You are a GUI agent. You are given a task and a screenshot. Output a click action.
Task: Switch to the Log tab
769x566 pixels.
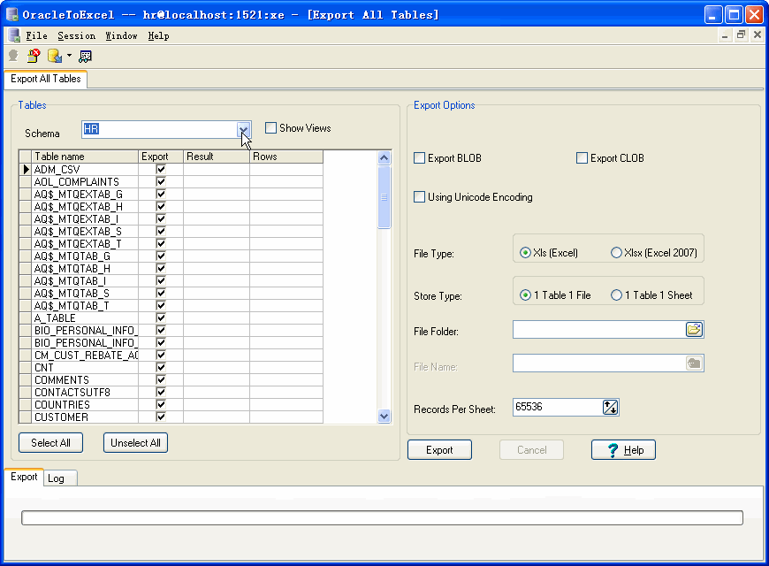60,478
